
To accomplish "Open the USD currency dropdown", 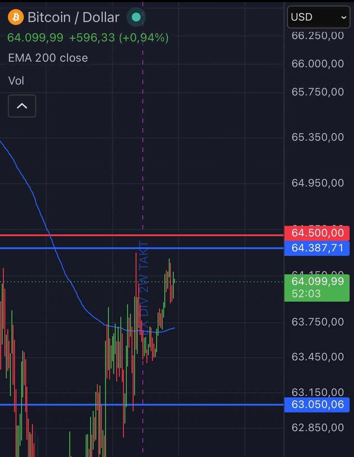I will [x=319, y=17].
